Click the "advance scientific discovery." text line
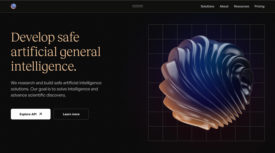Viewport: 275px width, 153px height. coord(38,95)
